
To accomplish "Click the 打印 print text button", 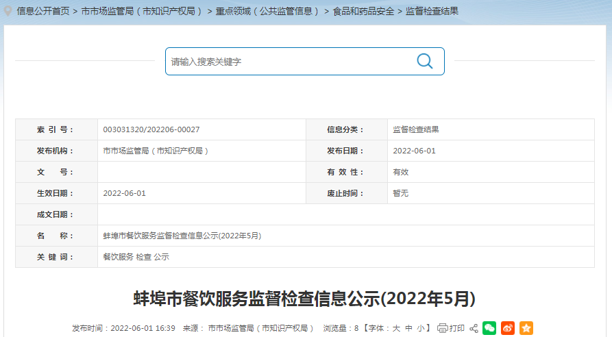I will point(457,328).
